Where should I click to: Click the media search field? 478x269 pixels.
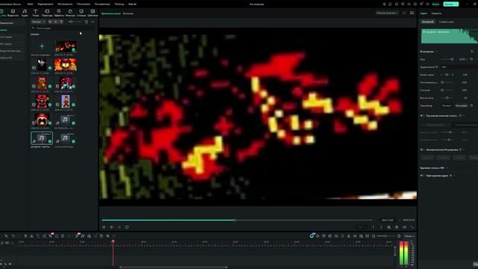(63, 28)
